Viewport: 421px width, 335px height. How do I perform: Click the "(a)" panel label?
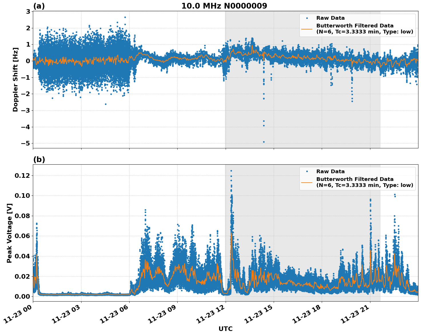(x=39, y=6)
